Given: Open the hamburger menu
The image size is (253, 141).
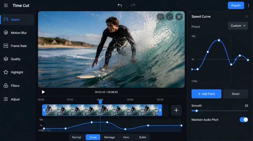Looking at the screenshot, I should [6, 5].
